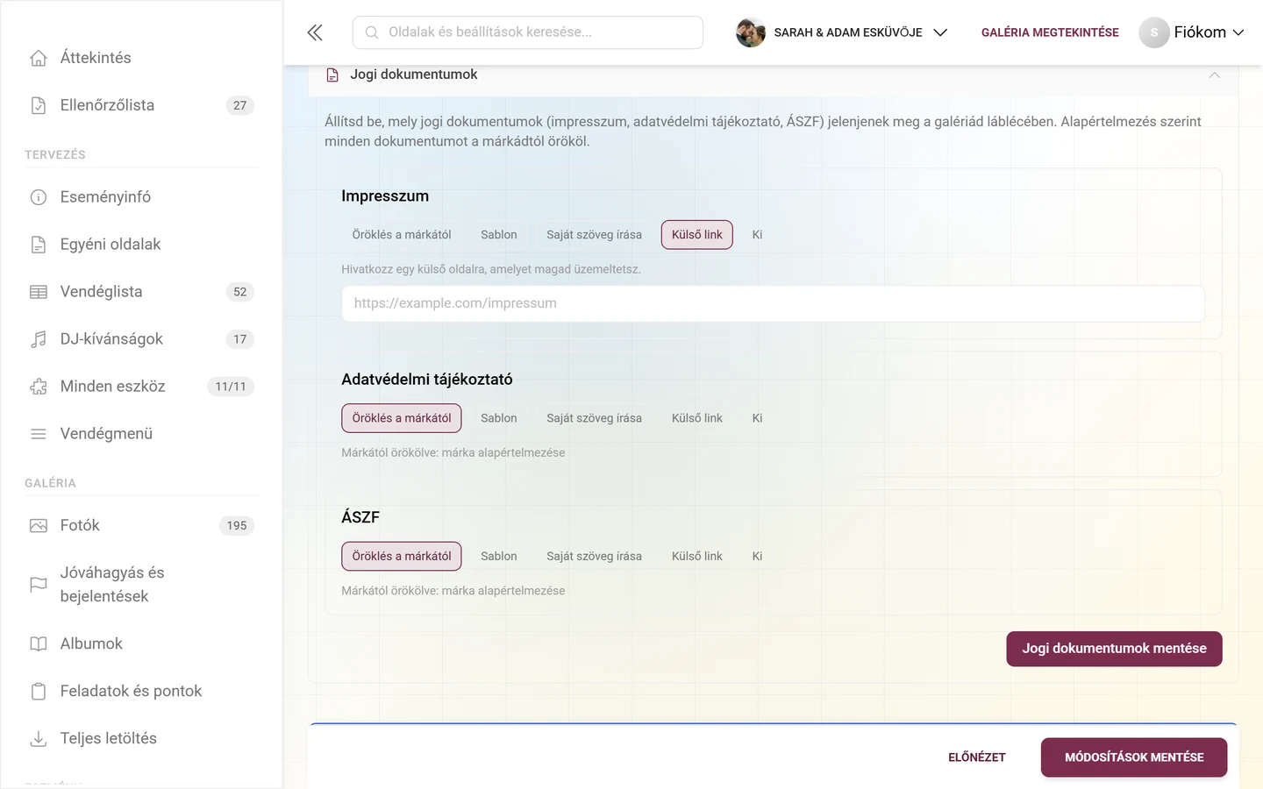
Task: Click the Jogi dokumentumok header document icon
Action: tap(332, 75)
